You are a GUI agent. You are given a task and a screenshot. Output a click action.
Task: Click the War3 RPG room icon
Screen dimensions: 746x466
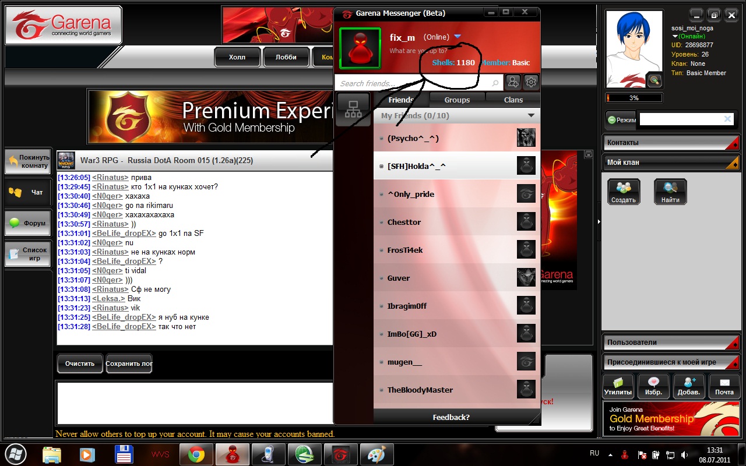pos(66,160)
